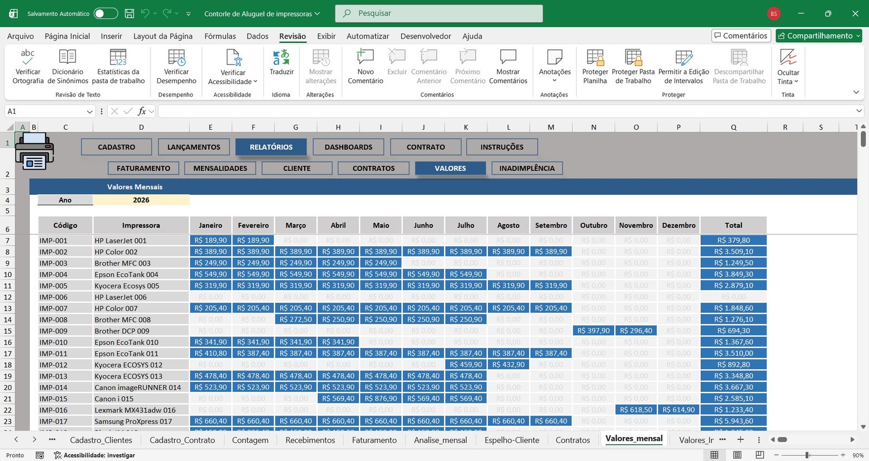Add a Novo Comentário
The image size is (869, 461).
pos(365,67)
